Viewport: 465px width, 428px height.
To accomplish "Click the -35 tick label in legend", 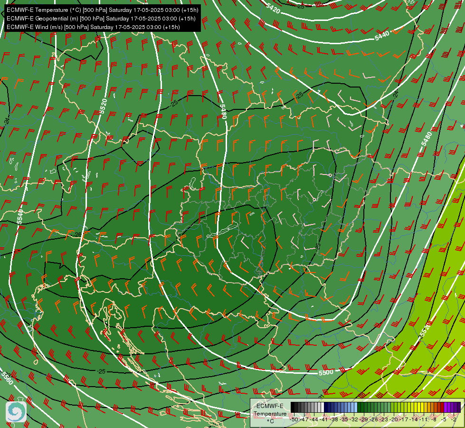I will 344,419.
